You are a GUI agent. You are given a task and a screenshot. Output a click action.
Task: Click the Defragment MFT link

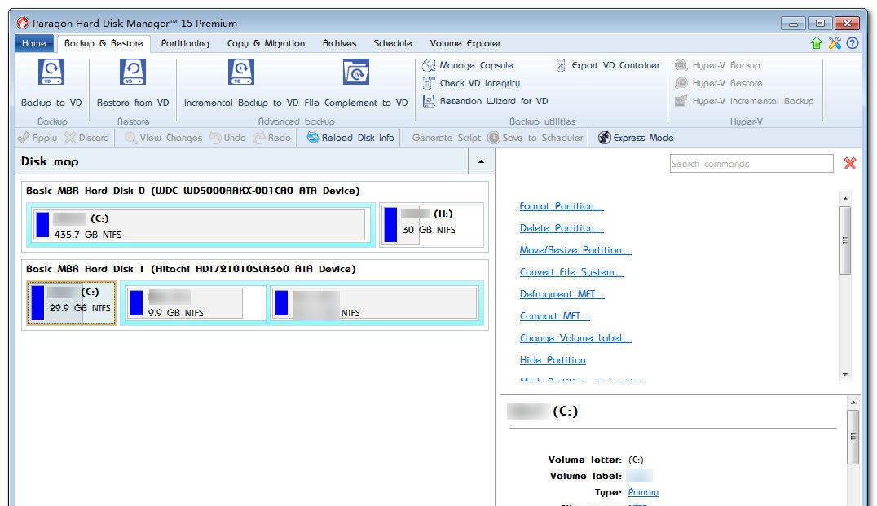click(562, 294)
